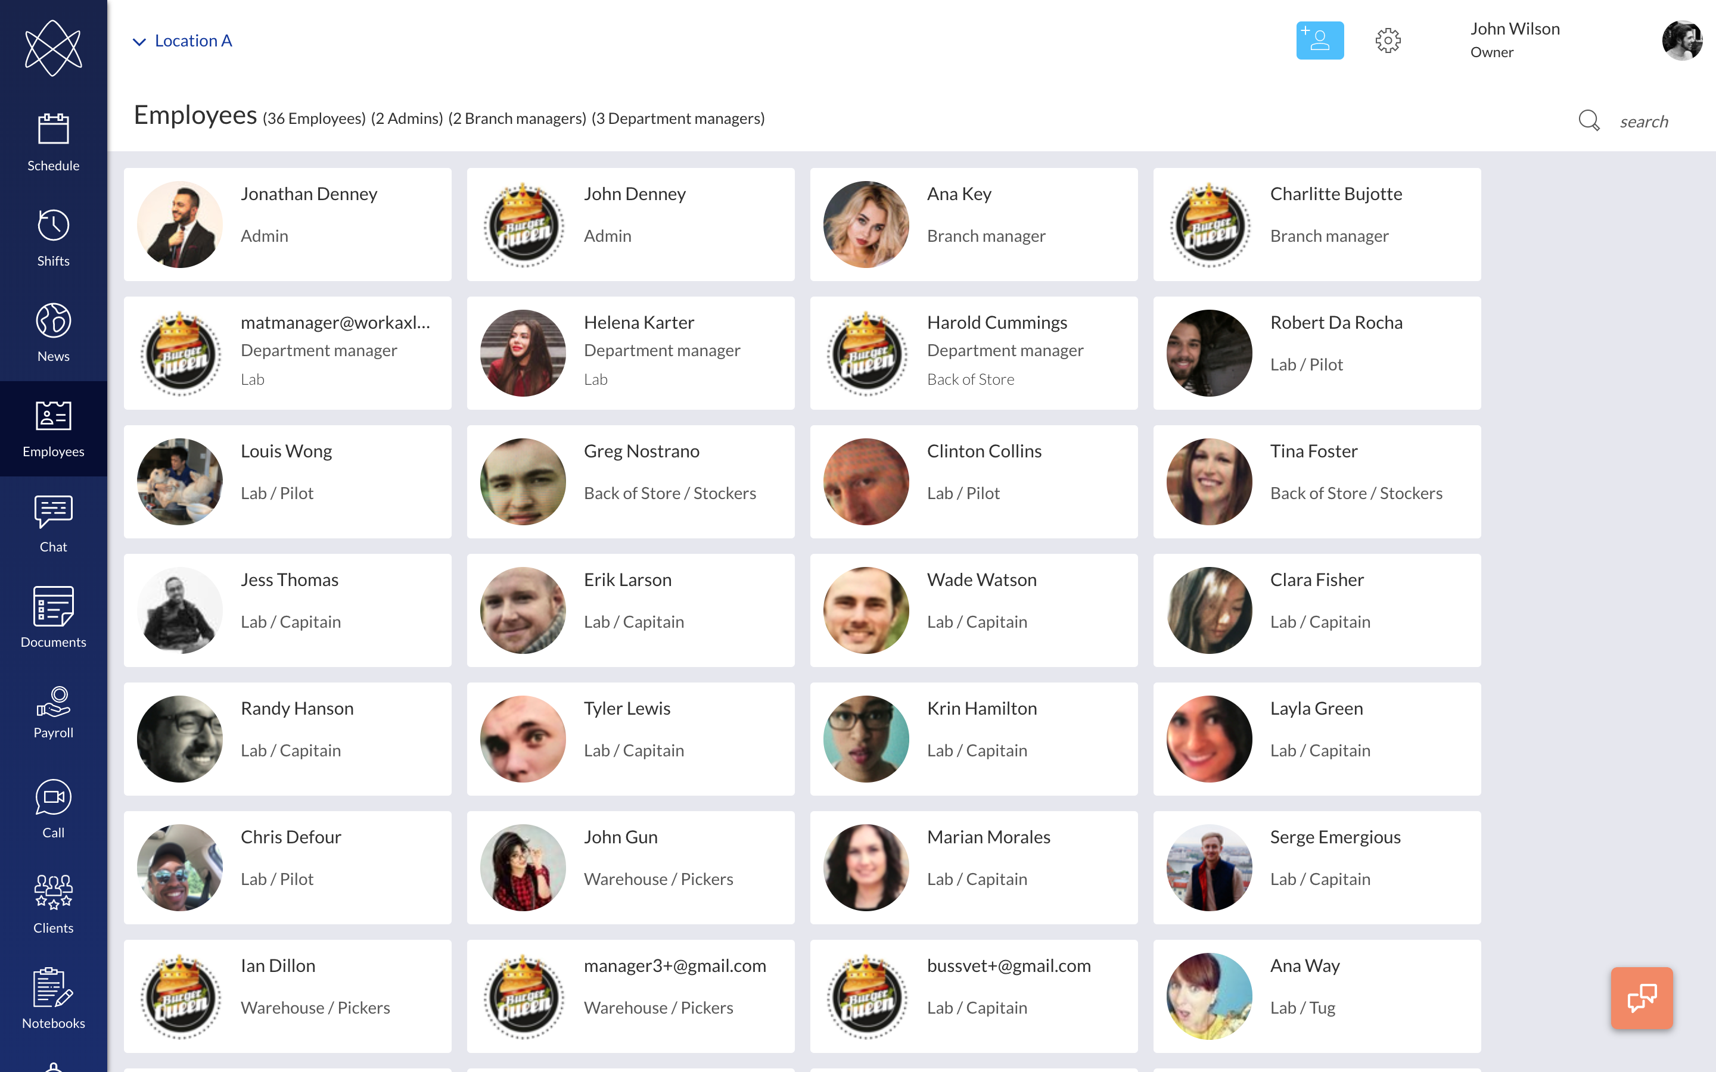Screen dimensions: 1716x1072
Task: Go to the Employees section
Action: tap(53, 427)
